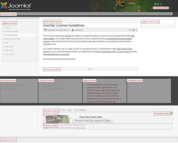Open Joomla! License Guidelines under user1
Screen dimensions: 178x143
coord(13,85)
